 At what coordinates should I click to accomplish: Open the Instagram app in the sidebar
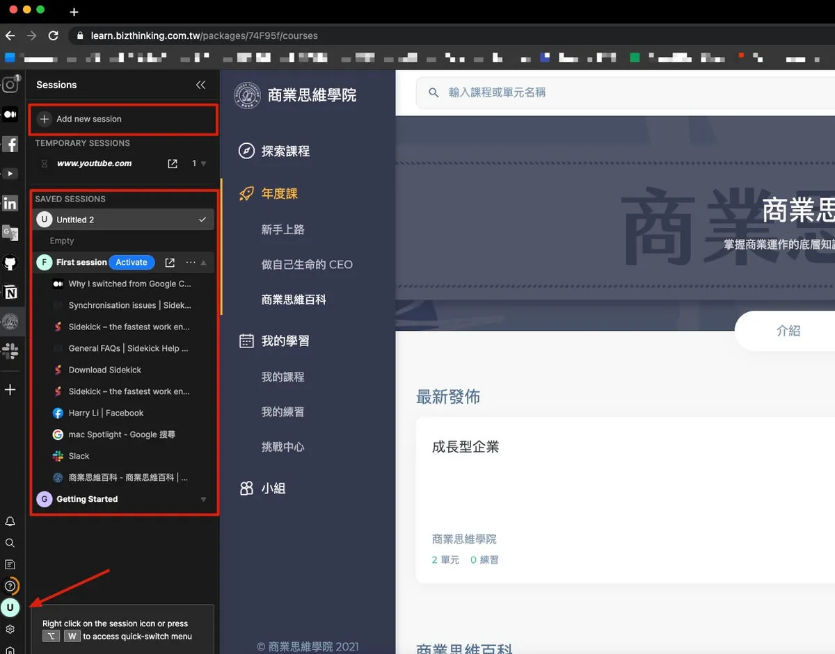pyautogui.click(x=10, y=85)
